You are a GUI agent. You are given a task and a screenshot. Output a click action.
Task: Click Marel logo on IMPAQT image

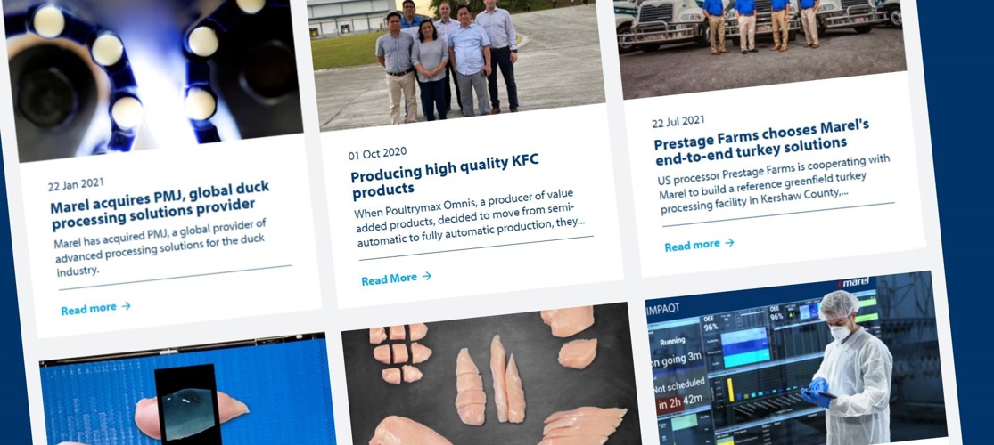853,283
